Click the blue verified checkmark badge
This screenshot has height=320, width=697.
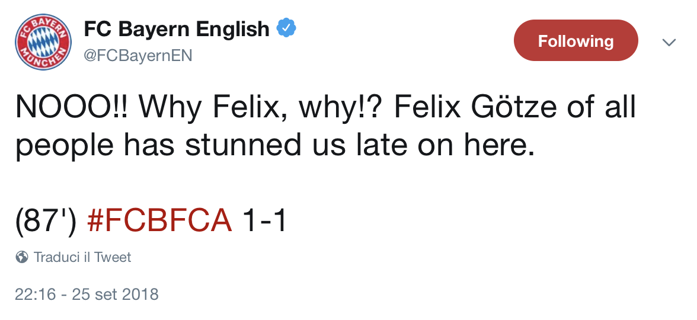[x=287, y=27]
